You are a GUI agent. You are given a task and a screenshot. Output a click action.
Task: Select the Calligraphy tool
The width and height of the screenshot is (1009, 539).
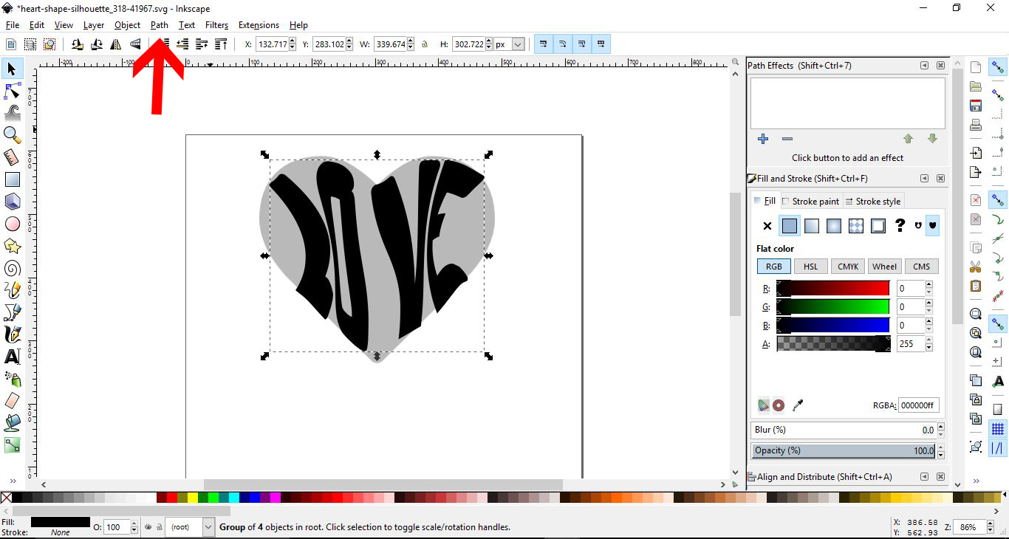coord(11,334)
